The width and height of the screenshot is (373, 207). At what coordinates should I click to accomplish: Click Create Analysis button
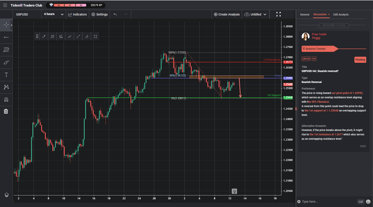tap(227, 15)
